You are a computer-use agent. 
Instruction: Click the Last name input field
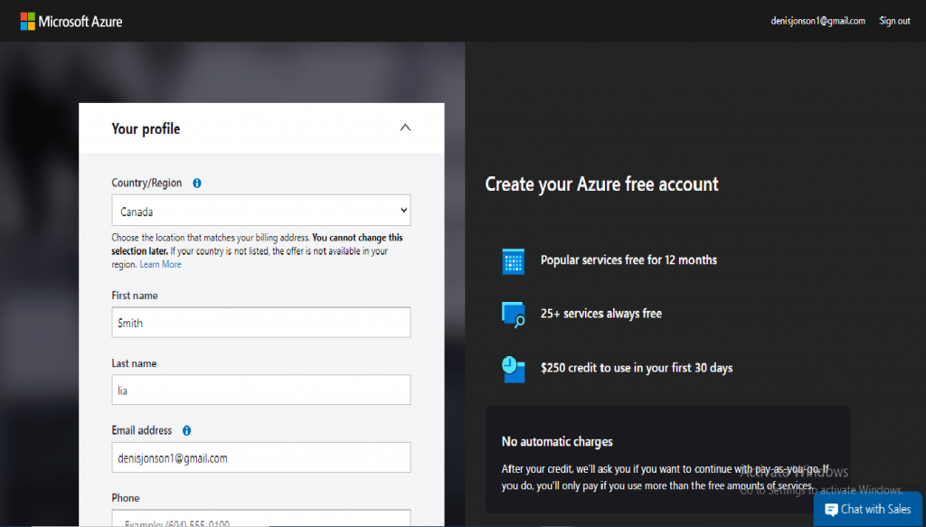[261, 390]
